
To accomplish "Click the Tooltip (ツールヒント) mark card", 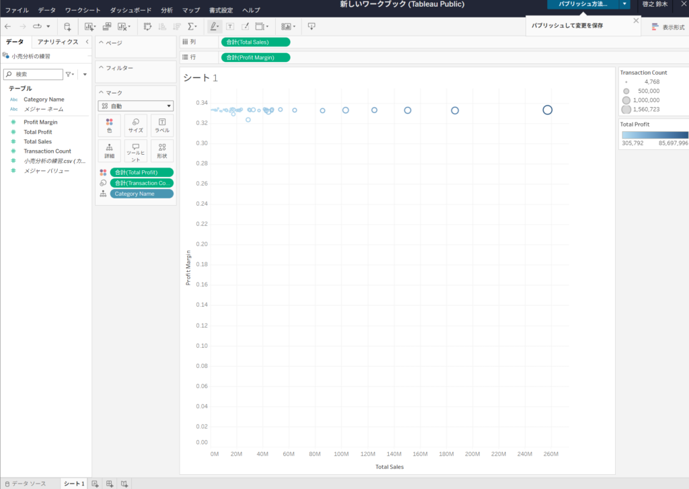I will coord(135,151).
